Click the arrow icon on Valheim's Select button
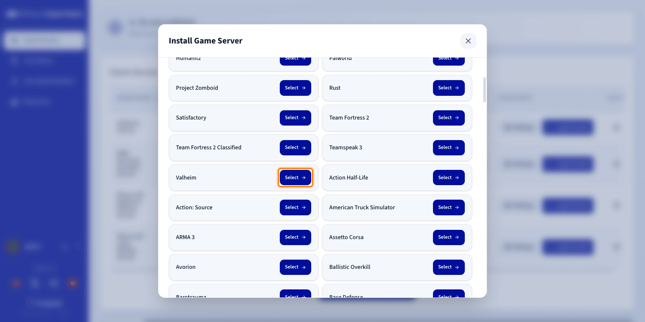Viewport: 645px width, 322px height. 304,178
